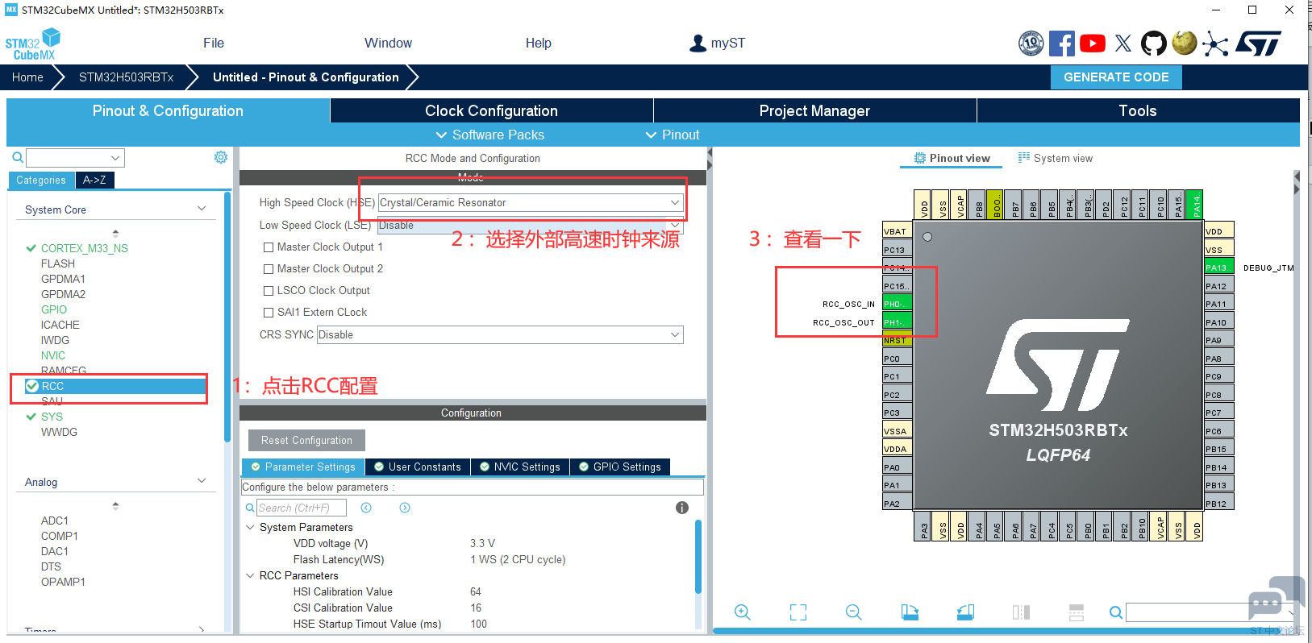The image size is (1312, 643).
Task: Enable Master Clock Output 2 checkbox
Action: tap(269, 269)
